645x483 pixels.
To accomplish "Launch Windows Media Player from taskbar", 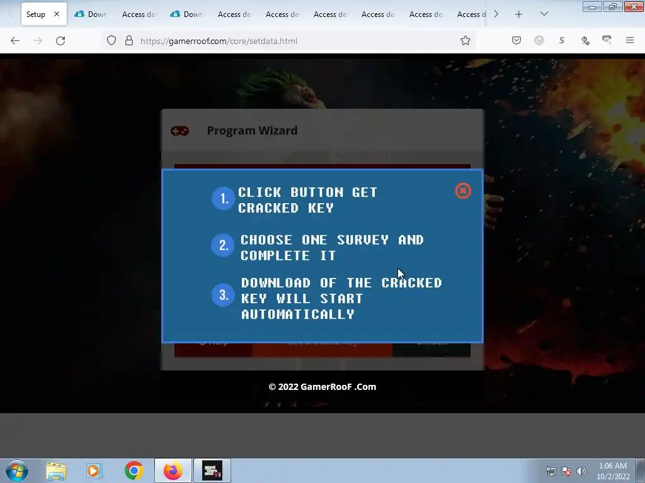I will coord(94,471).
